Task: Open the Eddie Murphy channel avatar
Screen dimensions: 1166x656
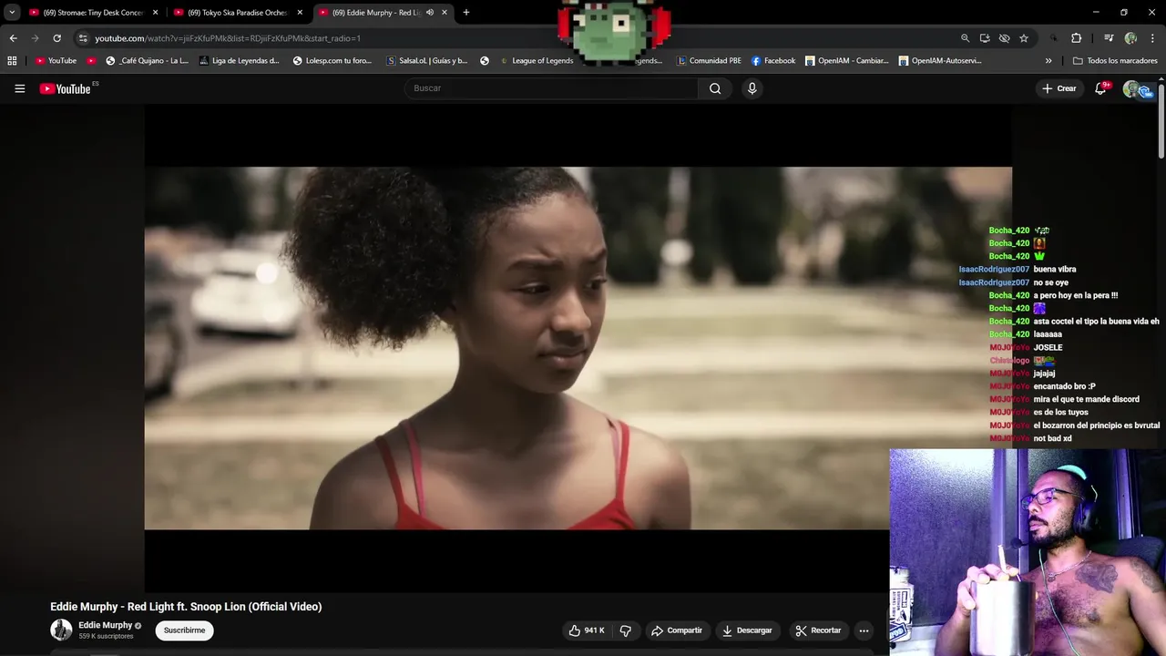Action: pyautogui.click(x=61, y=630)
